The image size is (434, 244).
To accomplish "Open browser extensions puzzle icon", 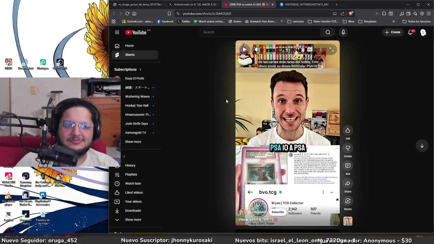I will click(384, 14).
